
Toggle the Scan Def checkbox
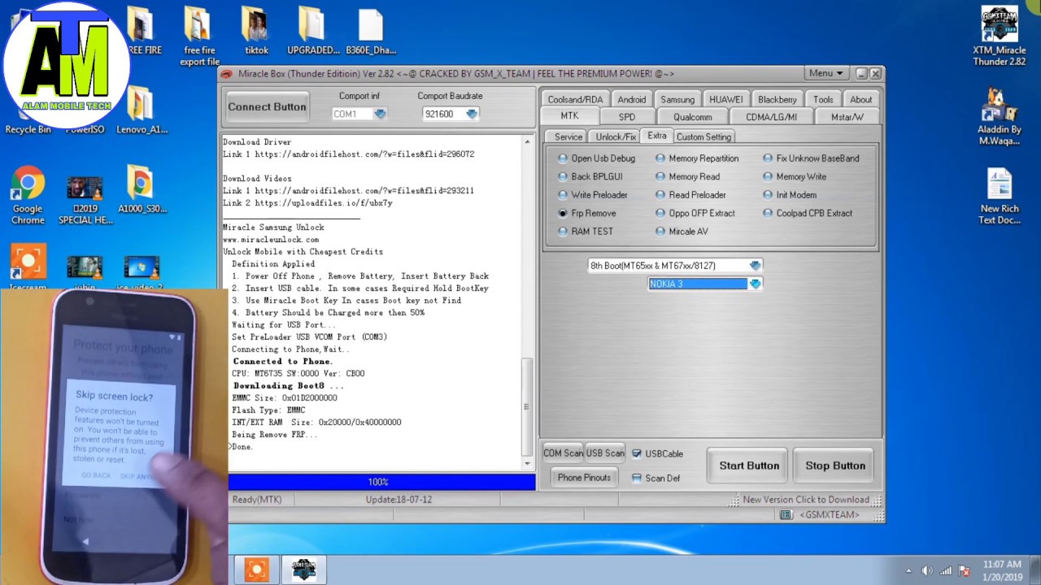pos(637,478)
